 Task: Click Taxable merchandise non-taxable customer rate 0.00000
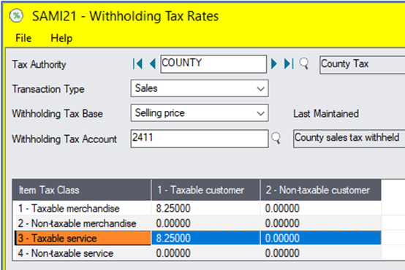click(320, 209)
